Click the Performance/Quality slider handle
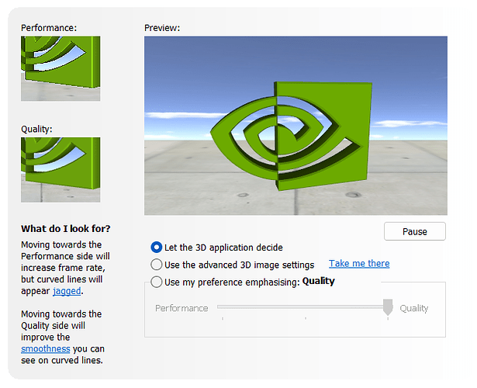The image size is (477, 388). (x=388, y=307)
